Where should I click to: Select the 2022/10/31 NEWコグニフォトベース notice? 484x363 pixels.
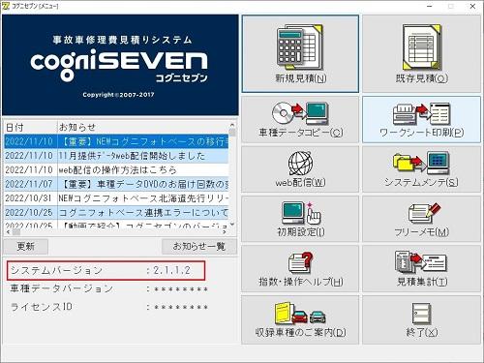tap(116, 198)
